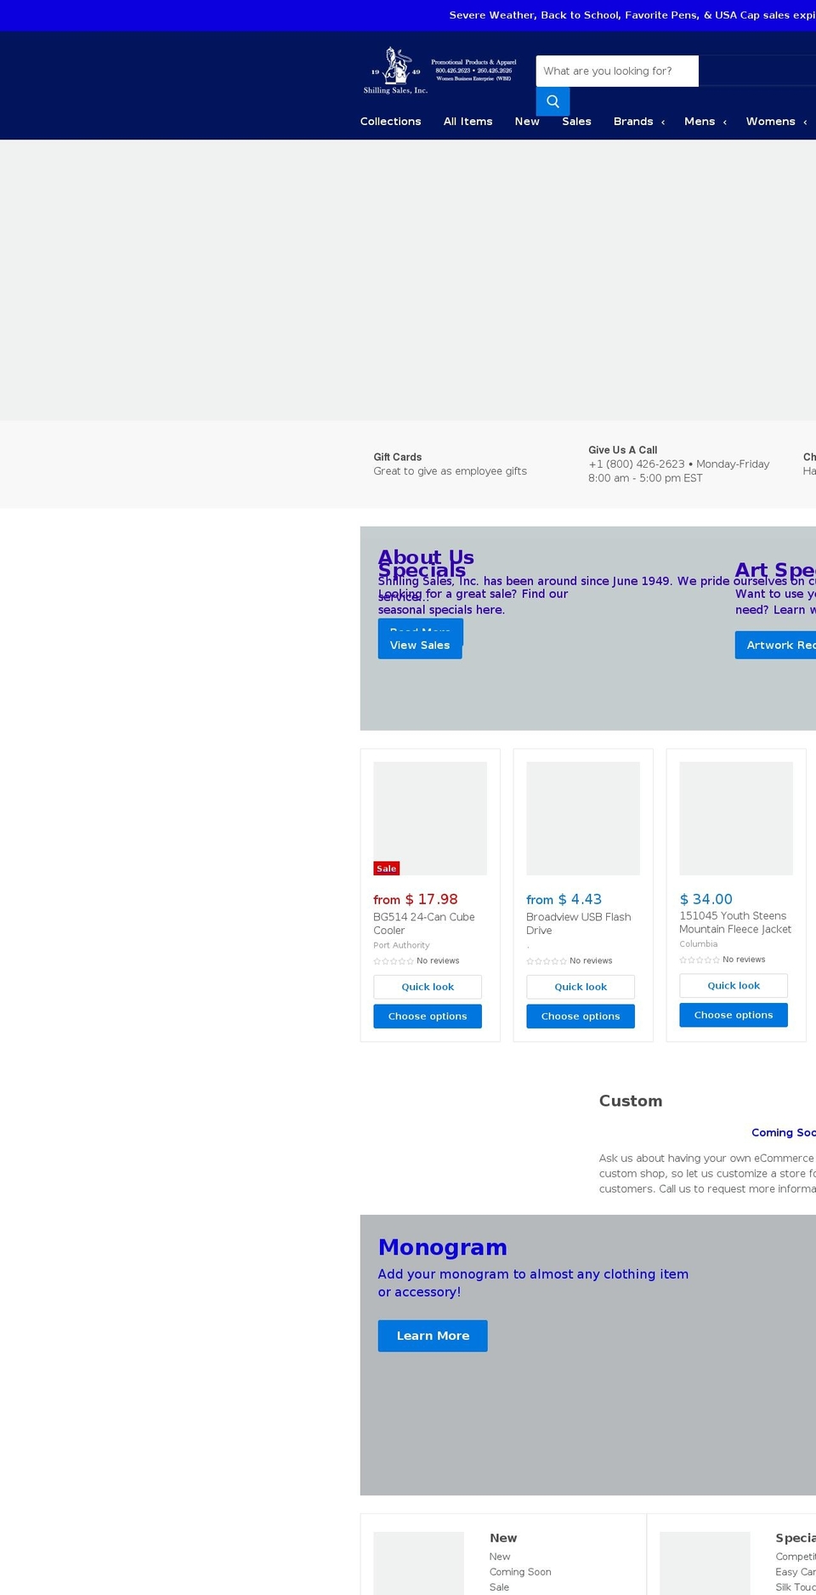Image resolution: width=816 pixels, height=1595 pixels.
Task: Click the Columbia vendor link
Action: 698,944
